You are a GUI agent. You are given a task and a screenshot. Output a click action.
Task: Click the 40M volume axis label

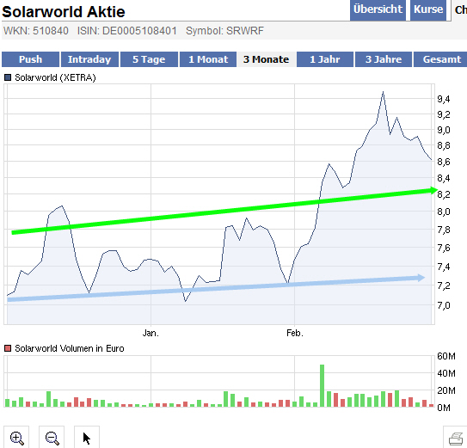(x=446, y=373)
